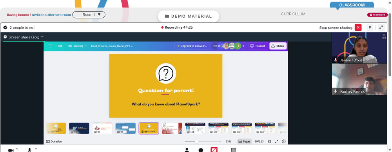Click the Share button in Canva
Screen dimensions: 392x152
coord(278,46)
